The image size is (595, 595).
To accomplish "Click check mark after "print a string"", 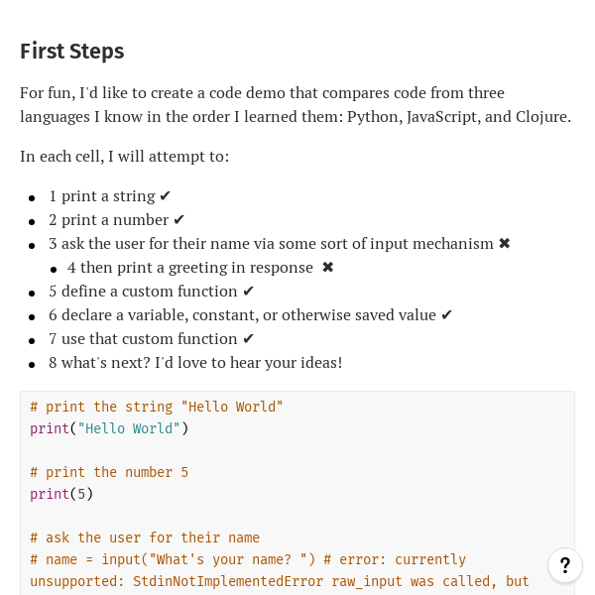I will 166,196.
